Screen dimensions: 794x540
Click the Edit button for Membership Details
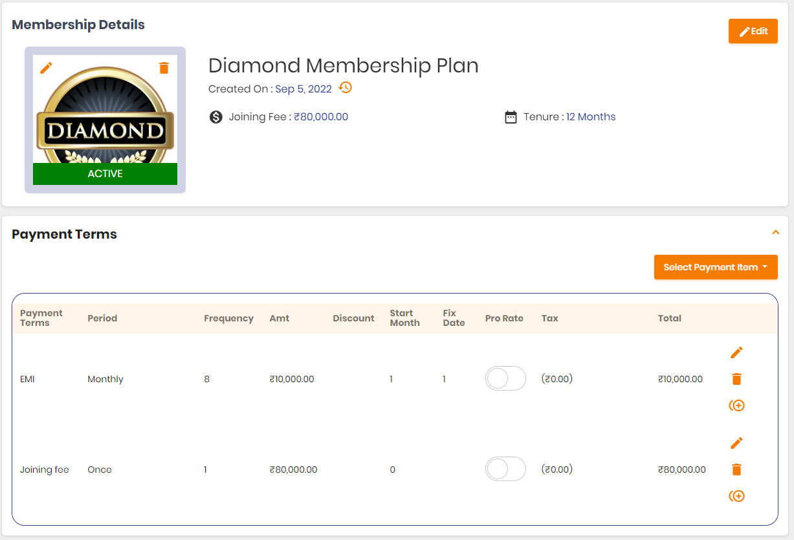pos(753,31)
